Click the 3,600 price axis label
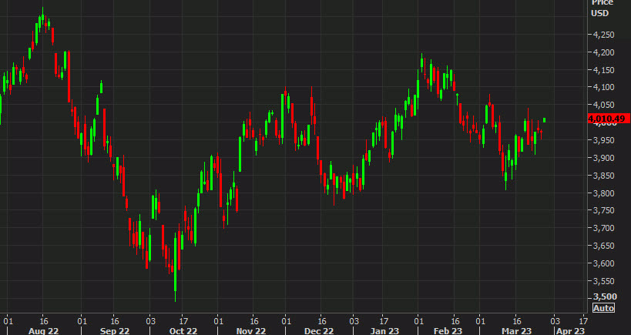Viewport: 631px width, 335px height. pyautogui.click(x=603, y=263)
